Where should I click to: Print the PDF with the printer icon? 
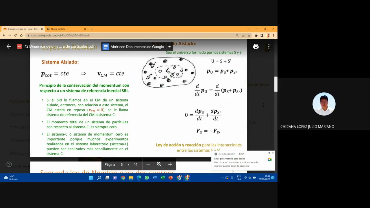[256, 47]
